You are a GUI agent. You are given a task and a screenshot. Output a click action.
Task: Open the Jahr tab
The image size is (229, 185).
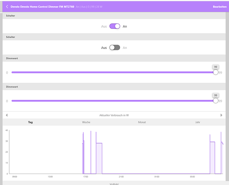(198, 122)
